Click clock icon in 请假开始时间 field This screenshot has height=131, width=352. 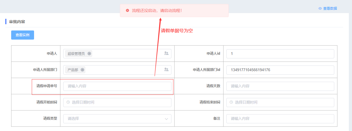[68, 102]
